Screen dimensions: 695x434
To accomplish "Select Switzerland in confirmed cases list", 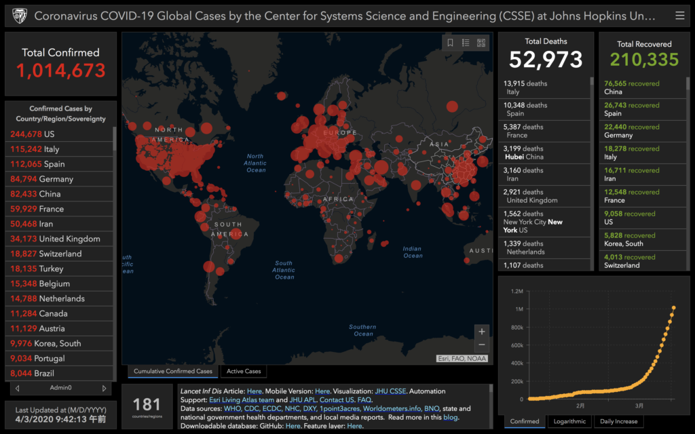I will [59, 254].
